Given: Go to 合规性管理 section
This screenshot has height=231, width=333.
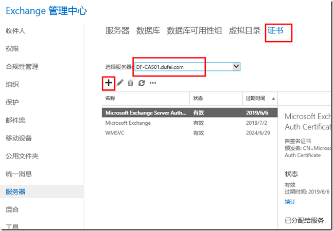Looking at the screenshot, I should 22,67.
